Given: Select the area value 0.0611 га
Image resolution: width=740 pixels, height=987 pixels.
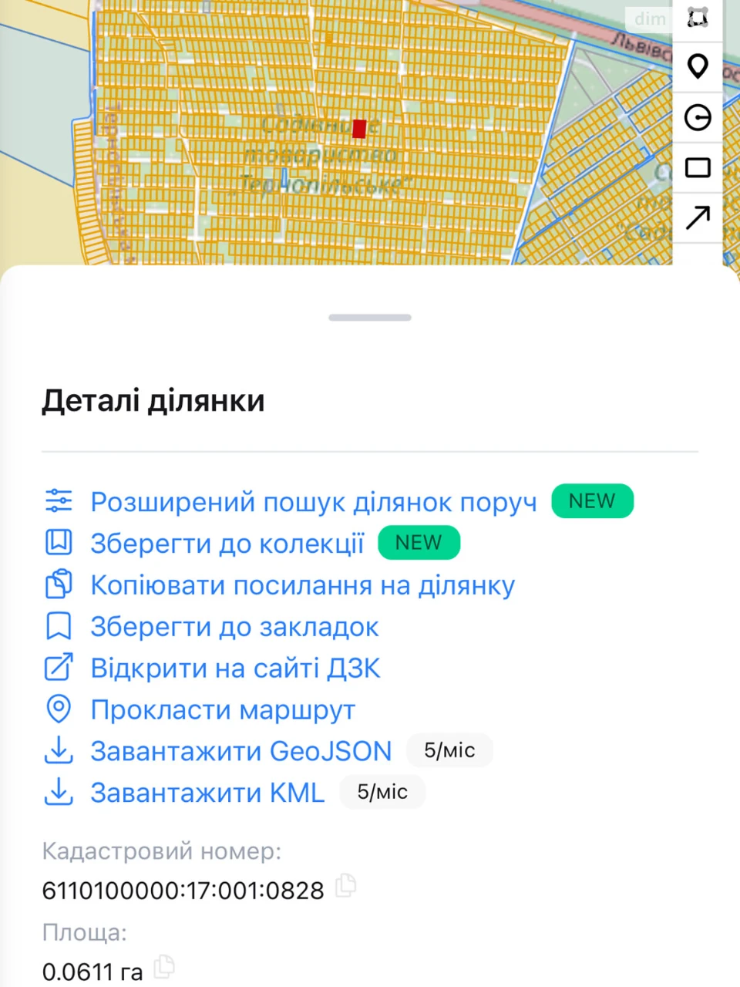Looking at the screenshot, I should (92, 972).
